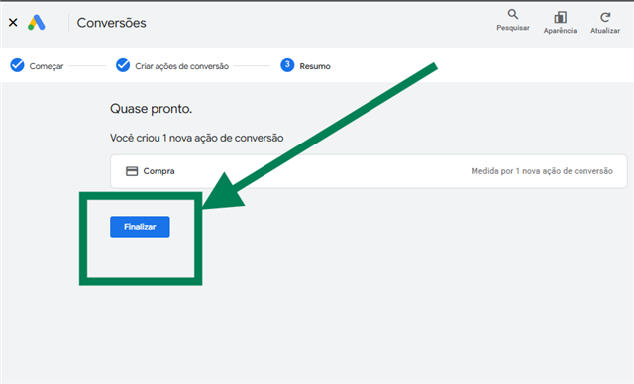Click 'Medida por 1 nova ação de conversão' text
This screenshot has height=384, width=634.
(x=542, y=171)
